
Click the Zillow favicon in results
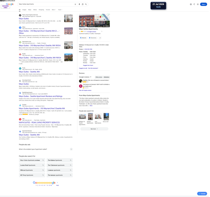pos(20,28)
